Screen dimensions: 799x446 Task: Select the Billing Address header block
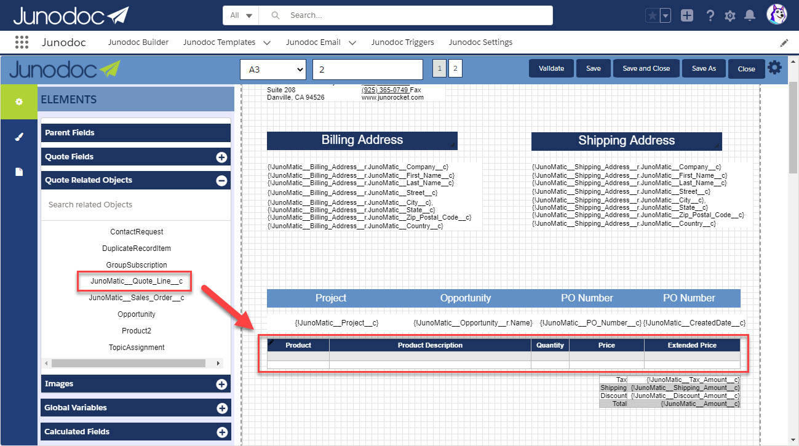pyautogui.click(x=362, y=140)
